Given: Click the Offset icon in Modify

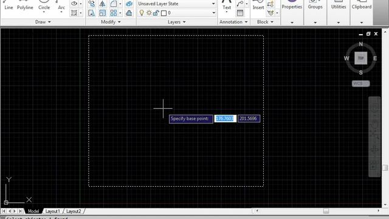Looking at the screenshot, I should tap(129, 13).
